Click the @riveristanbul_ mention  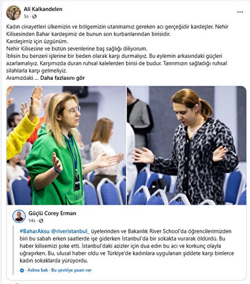tap(70, 231)
